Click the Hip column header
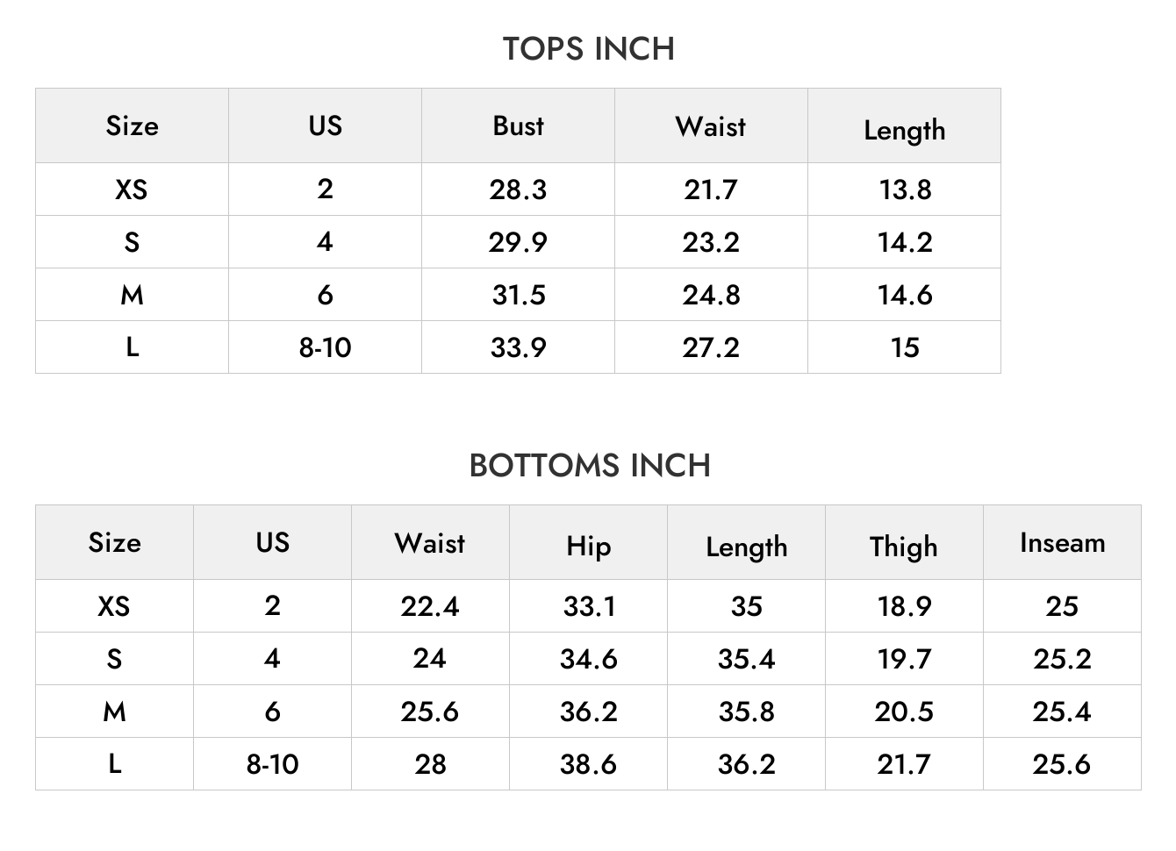Screen dimensions: 1176x851 click(x=588, y=546)
